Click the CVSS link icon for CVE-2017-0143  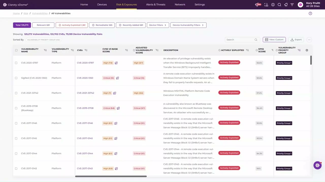[116, 169]
